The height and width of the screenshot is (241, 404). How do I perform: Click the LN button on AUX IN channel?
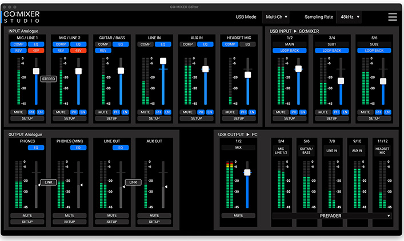click(x=210, y=112)
